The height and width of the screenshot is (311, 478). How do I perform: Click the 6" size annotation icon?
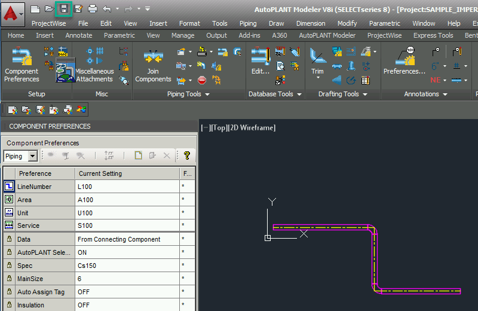pos(435,66)
